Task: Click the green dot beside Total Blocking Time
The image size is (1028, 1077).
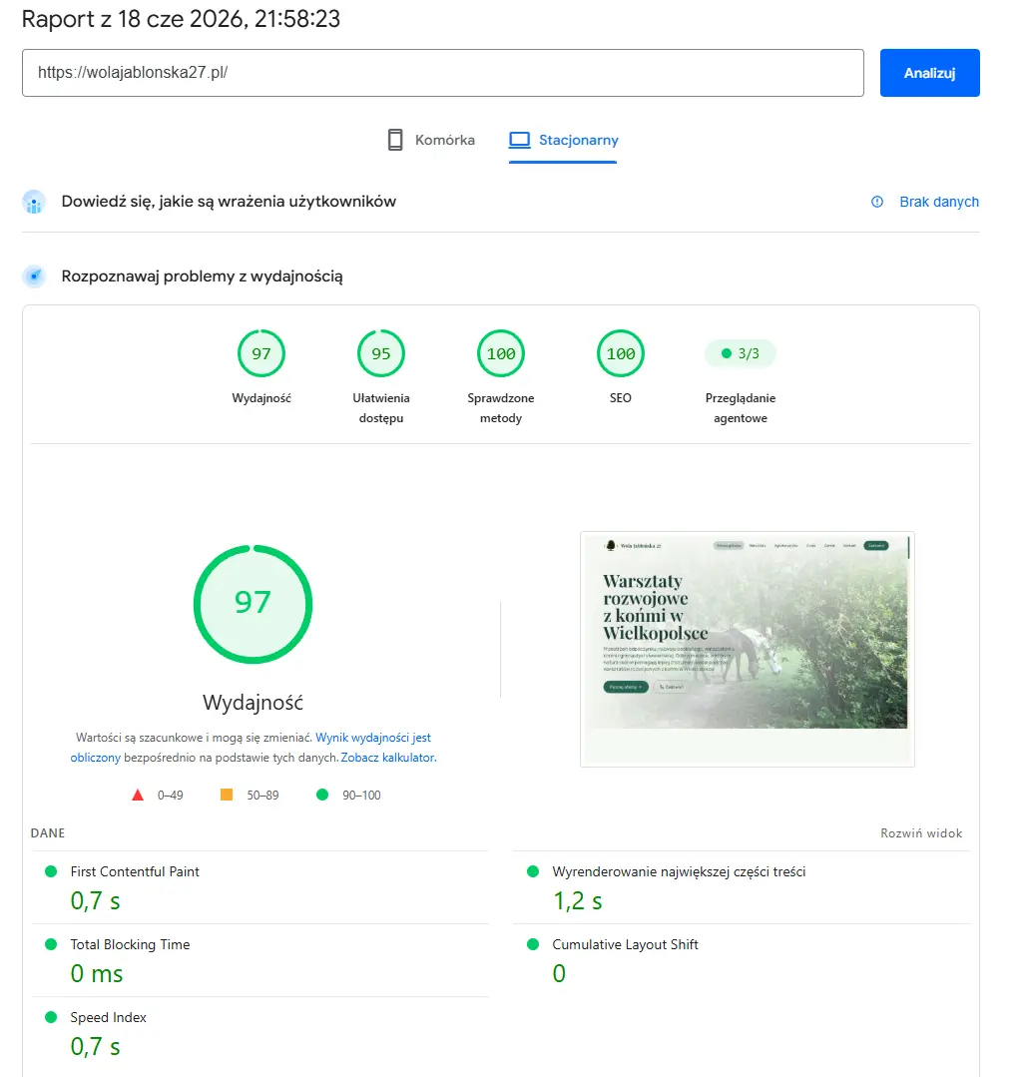Action: pos(51,944)
